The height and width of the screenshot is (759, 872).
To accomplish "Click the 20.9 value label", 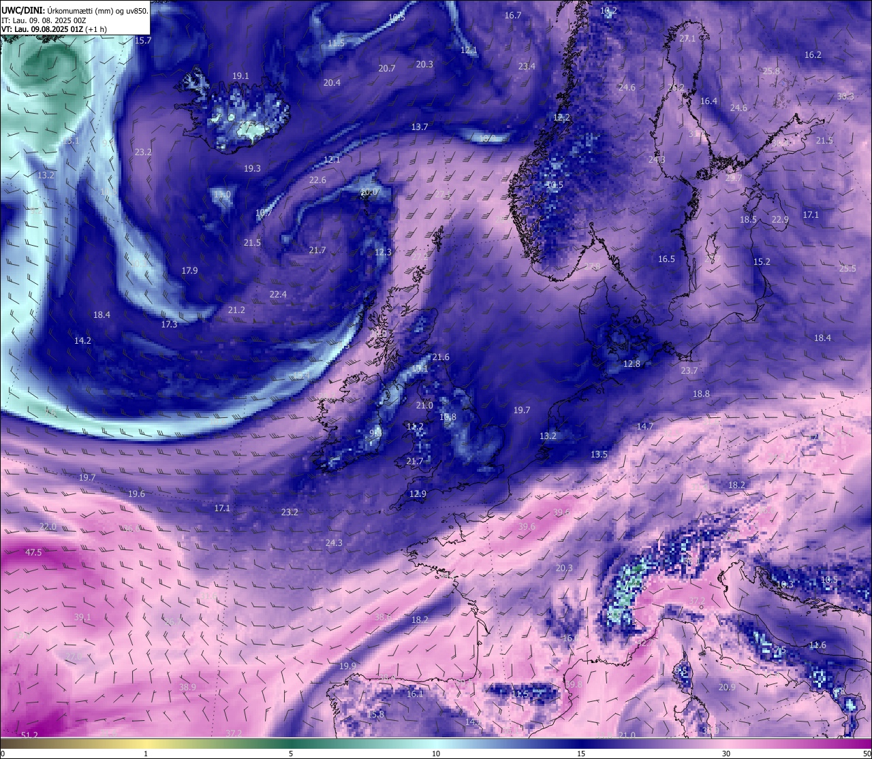I will point(727,687).
